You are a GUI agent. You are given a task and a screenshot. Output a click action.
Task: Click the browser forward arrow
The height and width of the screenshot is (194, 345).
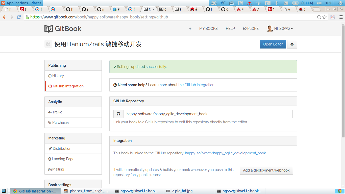click(12, 17)
